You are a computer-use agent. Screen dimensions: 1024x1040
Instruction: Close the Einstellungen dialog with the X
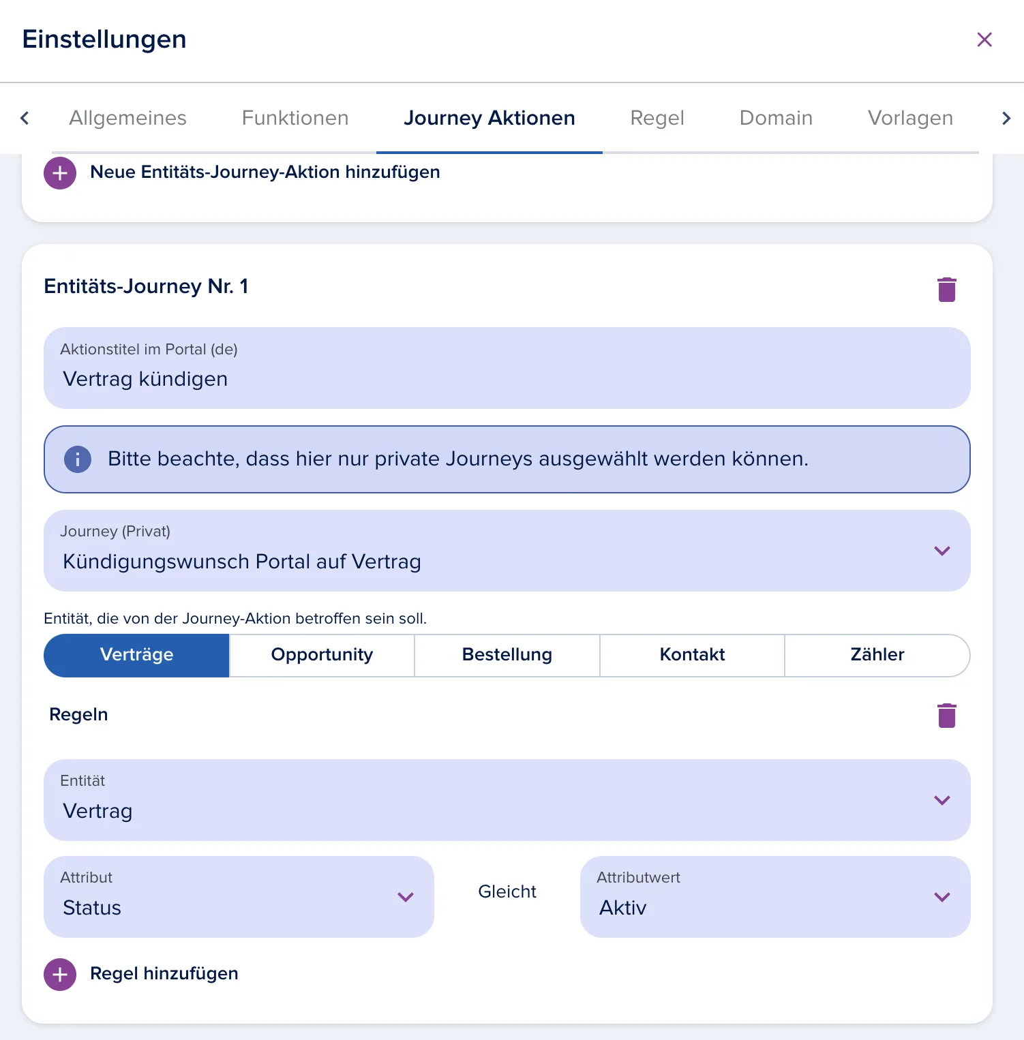[984, 40]
